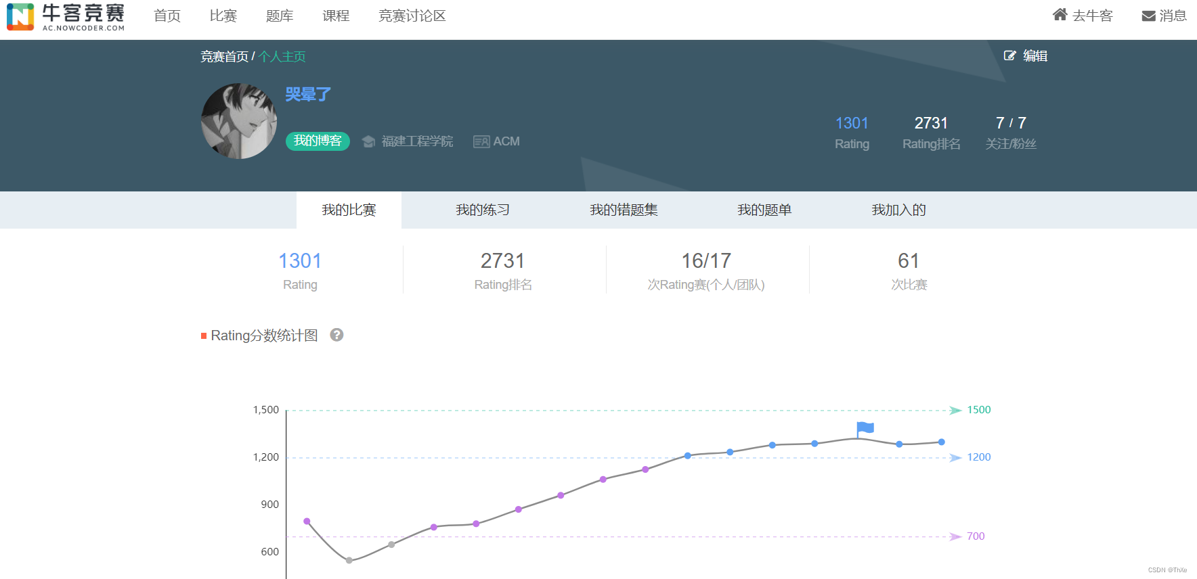Click the flag marker on the rating chart
Image resolution: width=1197 pixels, height=579 pixels.
click(865, 428)
